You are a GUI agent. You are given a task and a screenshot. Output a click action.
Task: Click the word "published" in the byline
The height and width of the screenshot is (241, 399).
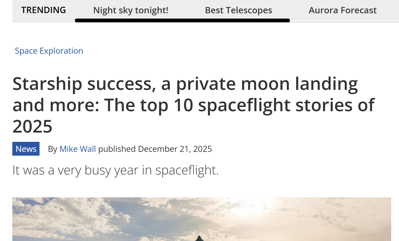tap(117, 149)
